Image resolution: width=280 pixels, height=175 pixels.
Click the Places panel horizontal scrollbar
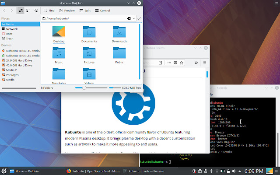(19, 88)
